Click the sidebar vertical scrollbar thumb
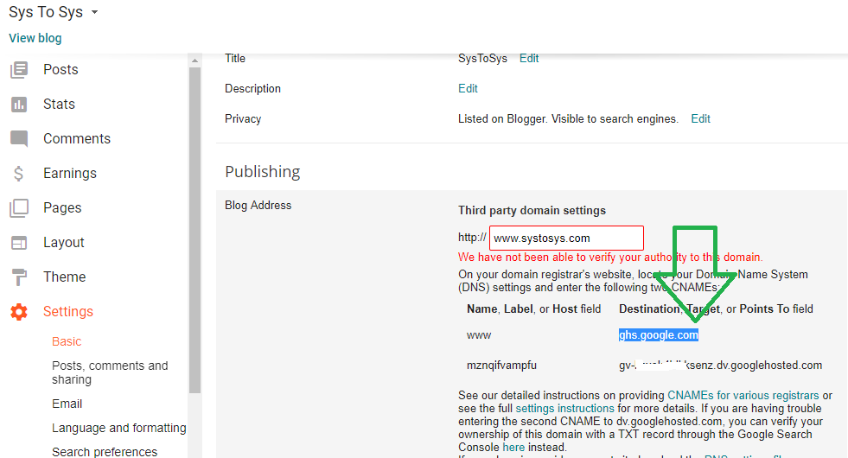 point(194,231)
